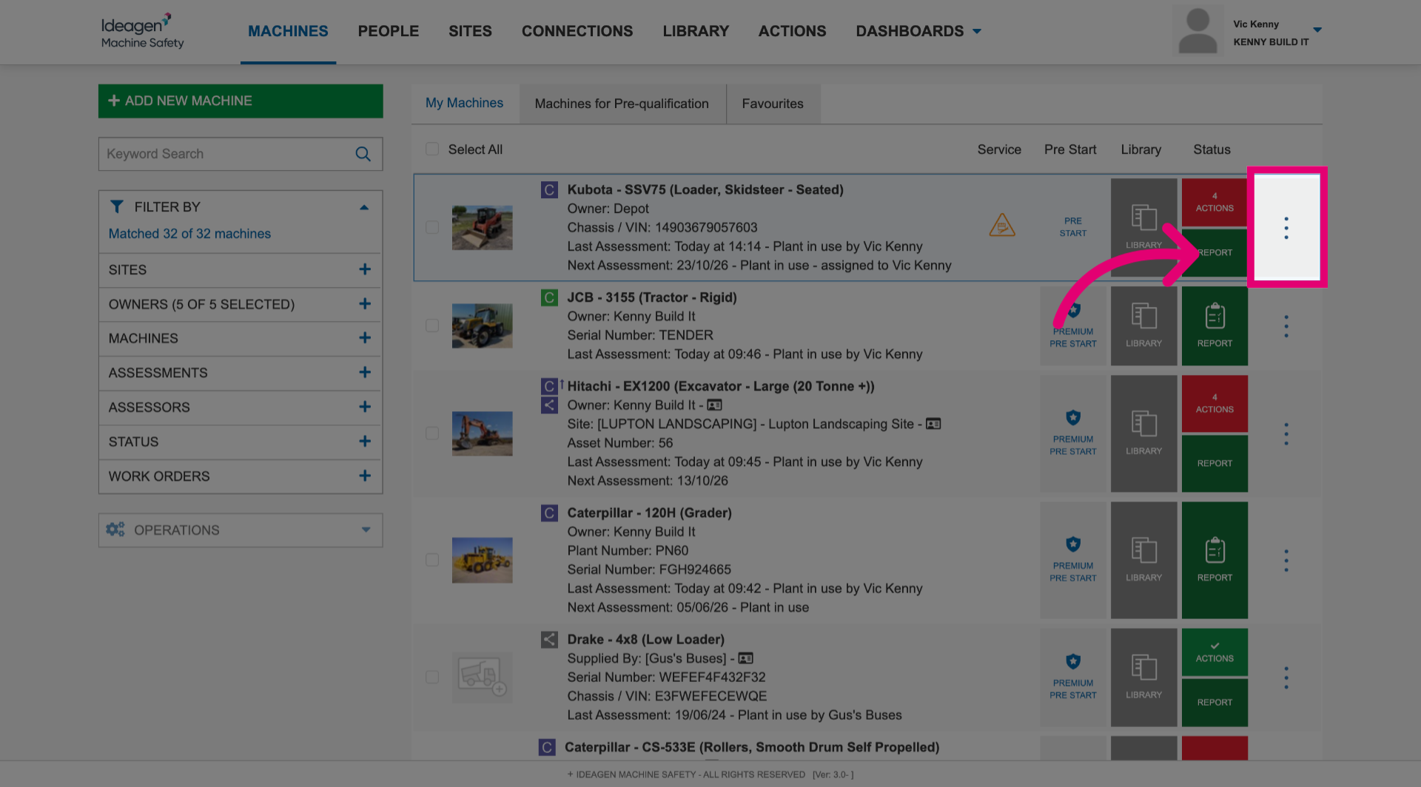This screenshot has width=1421, height=787.
Task: Open the Vic Kenny account dropdown arrow
Action: [1317, 30]
